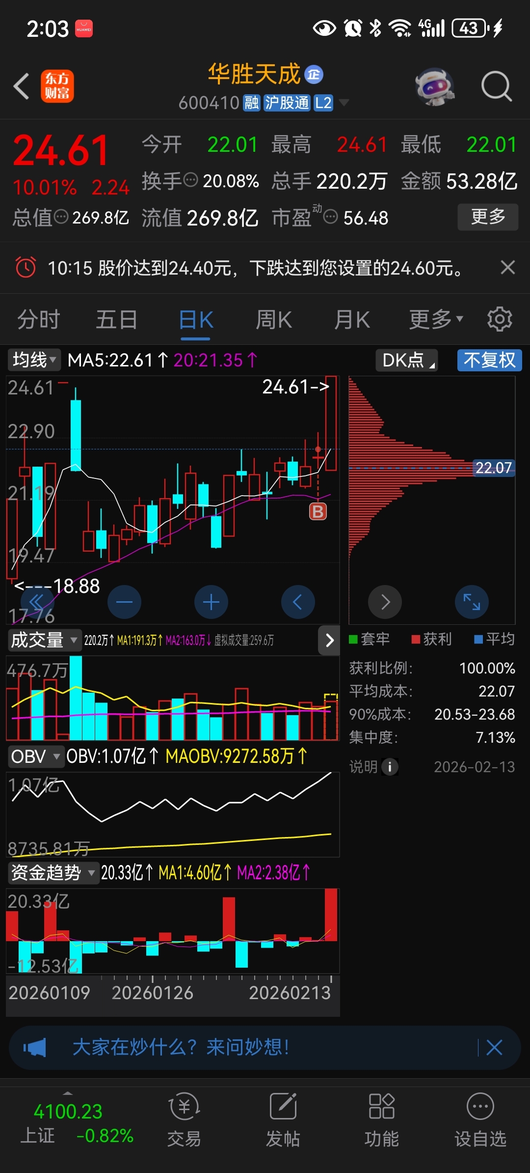This screenshot has height=1173, width=530.
Task: Tap the L2 level badge
Action: click(x=323, y=103)
